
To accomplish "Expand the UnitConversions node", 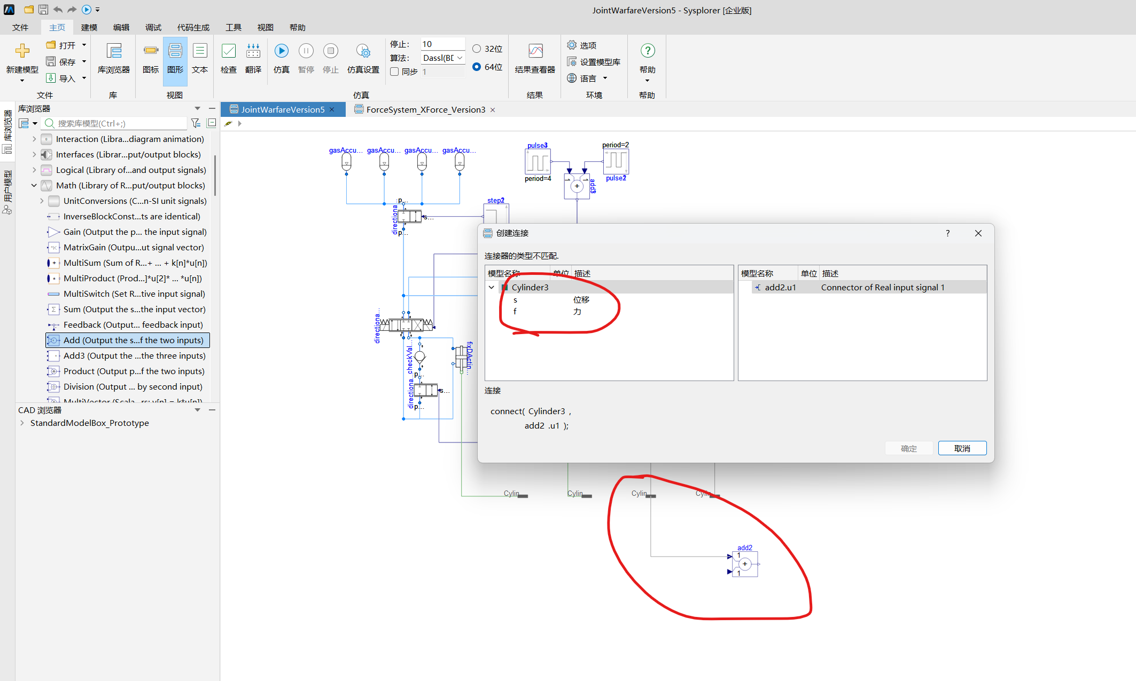I will click(42, 201).
